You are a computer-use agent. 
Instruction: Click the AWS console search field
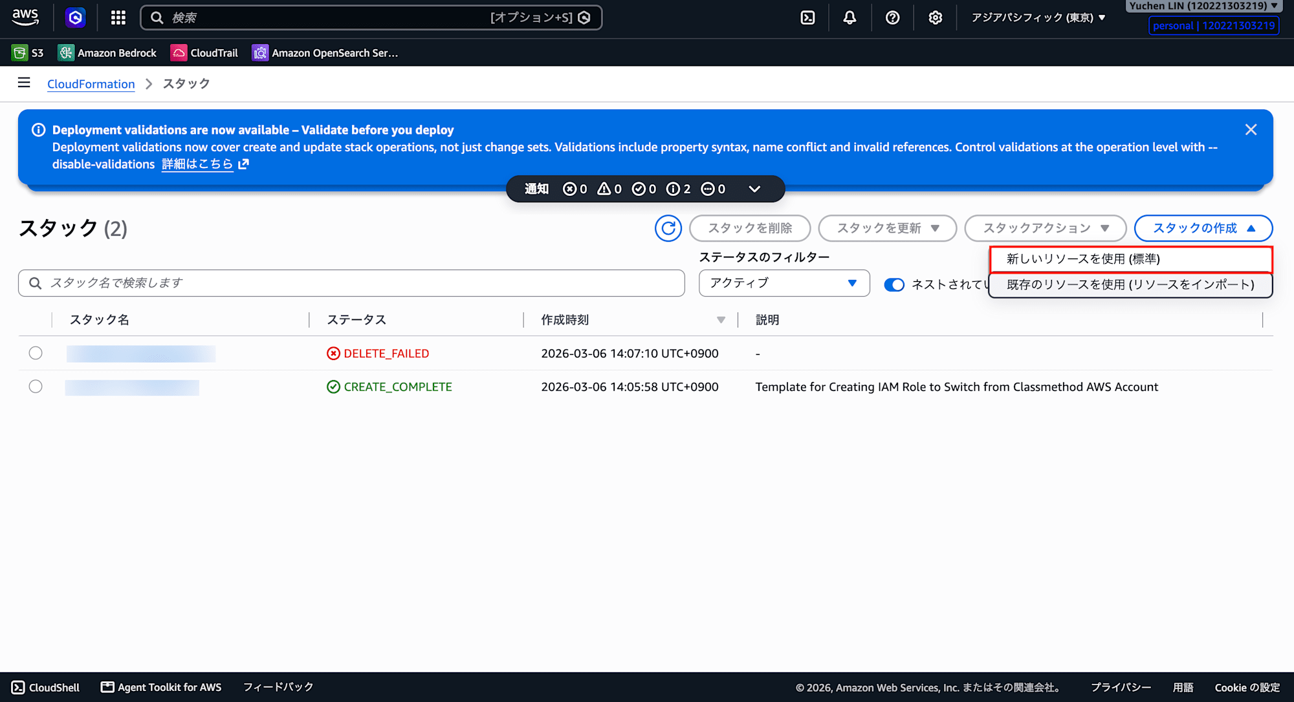(371, 17)
